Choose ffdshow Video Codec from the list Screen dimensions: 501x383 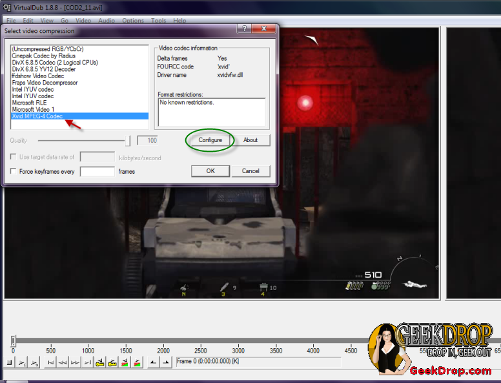[36, 76]
